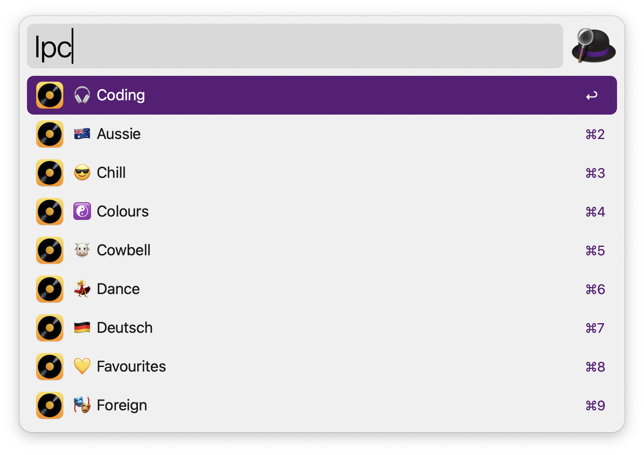Click the headphones emoji beside Coding
The image size is (644, 455).
tap(82, 95)
